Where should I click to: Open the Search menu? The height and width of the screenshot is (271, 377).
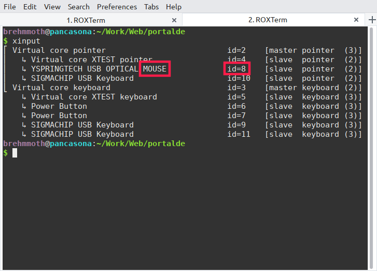click(x=79, y=7)
